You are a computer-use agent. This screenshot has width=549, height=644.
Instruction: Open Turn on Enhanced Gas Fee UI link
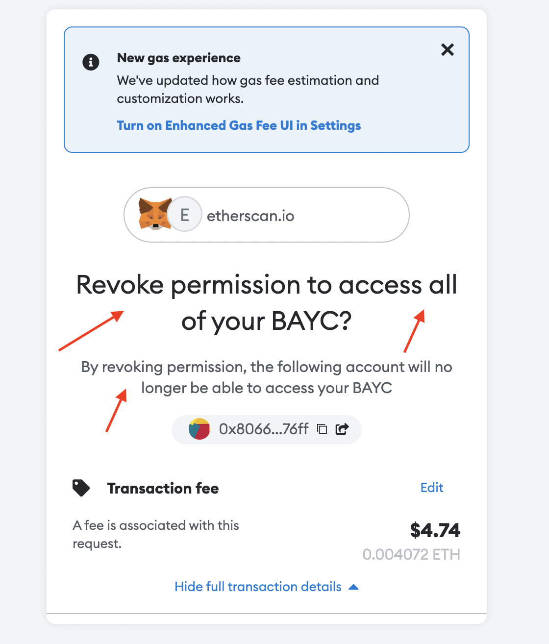[239, 126]
